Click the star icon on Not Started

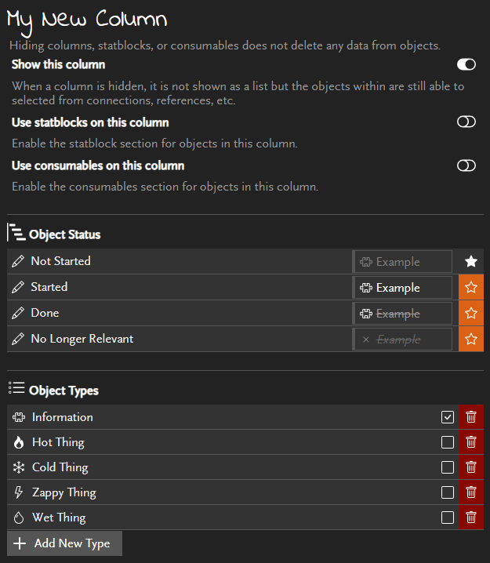click(471, 261)
